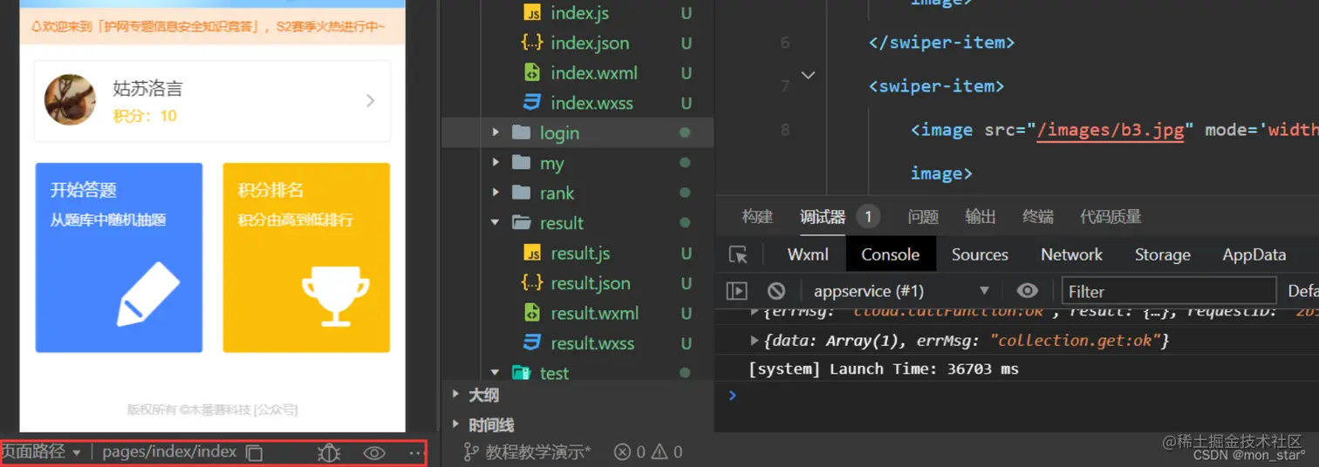
Task: Switch to the 问题 panel tab
Action: coord(923,216)
